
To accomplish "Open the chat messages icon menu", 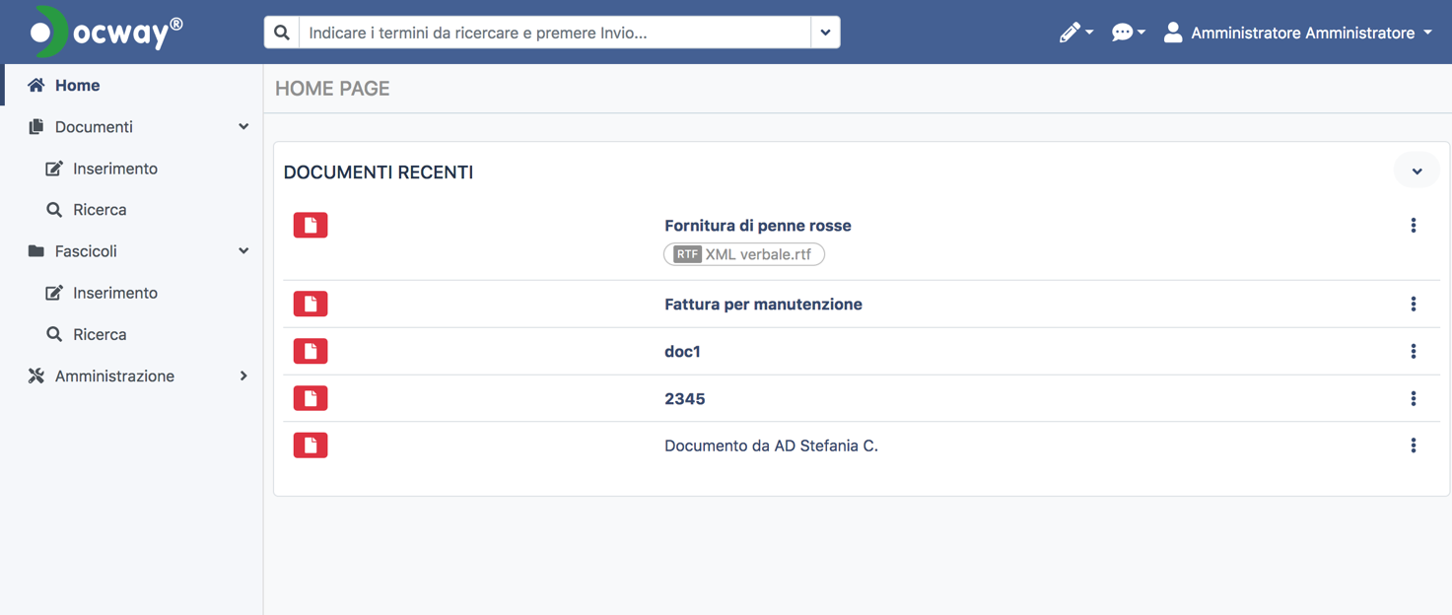I will tap(1127, 33).
